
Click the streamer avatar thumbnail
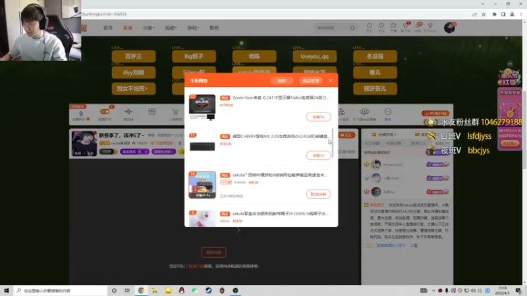coord(84,143)
